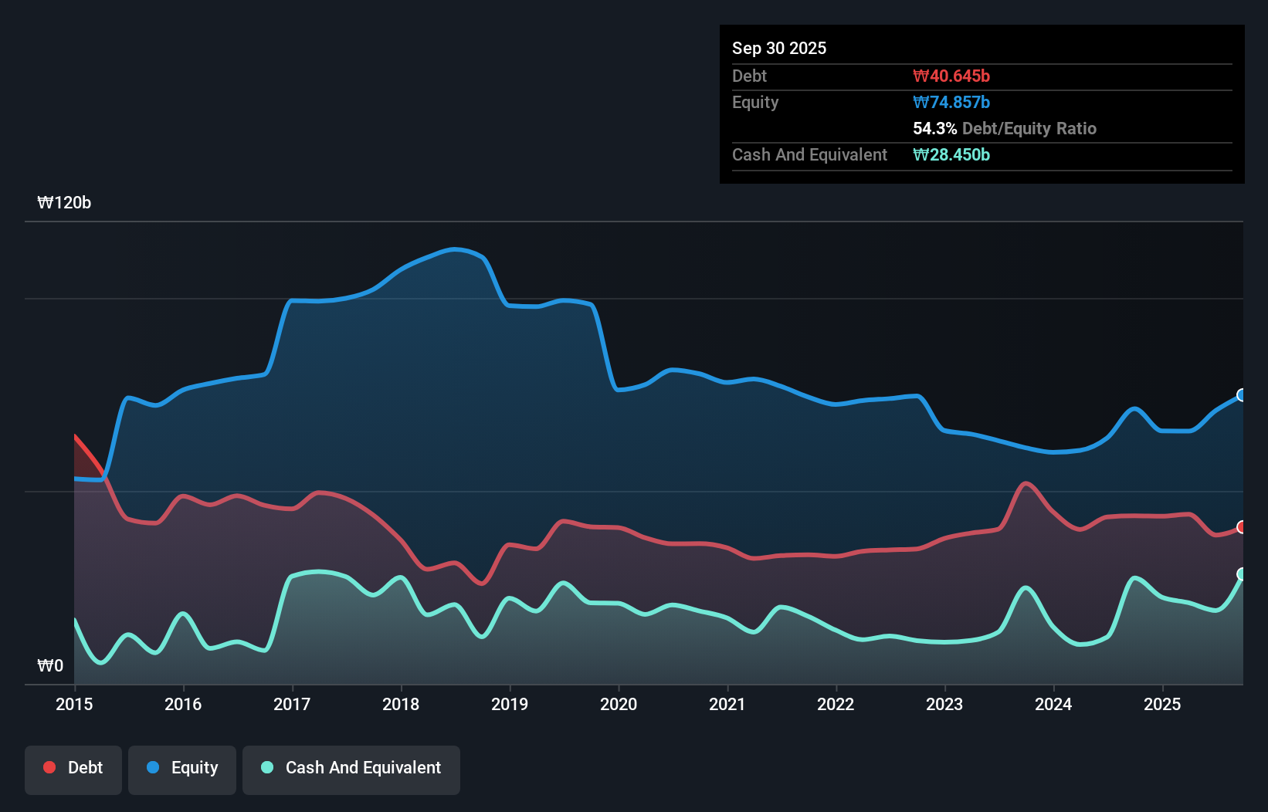1268x812 pixels.
Task: Select the 2020 year label
Action: 619,704
